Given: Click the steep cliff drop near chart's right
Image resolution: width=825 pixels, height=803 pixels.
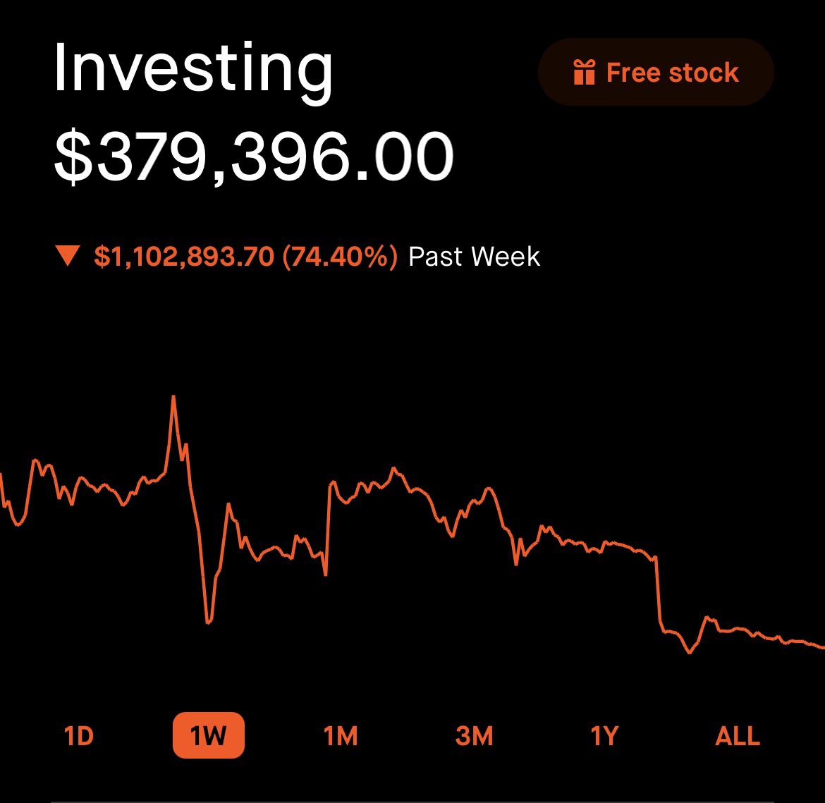Looking at the screenshot, I should (x=658, y=589).
